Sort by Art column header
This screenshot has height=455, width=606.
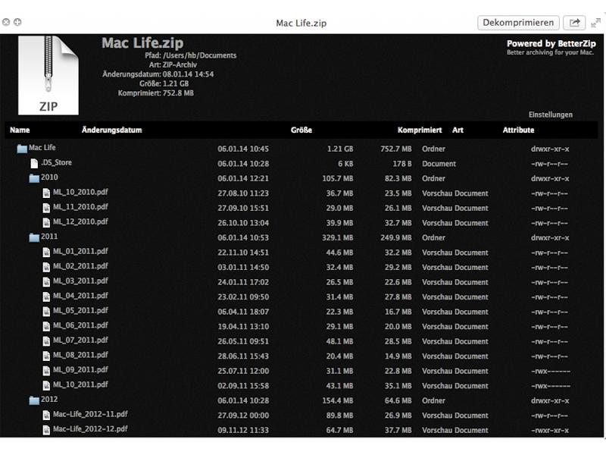click(x=458, y=130)
